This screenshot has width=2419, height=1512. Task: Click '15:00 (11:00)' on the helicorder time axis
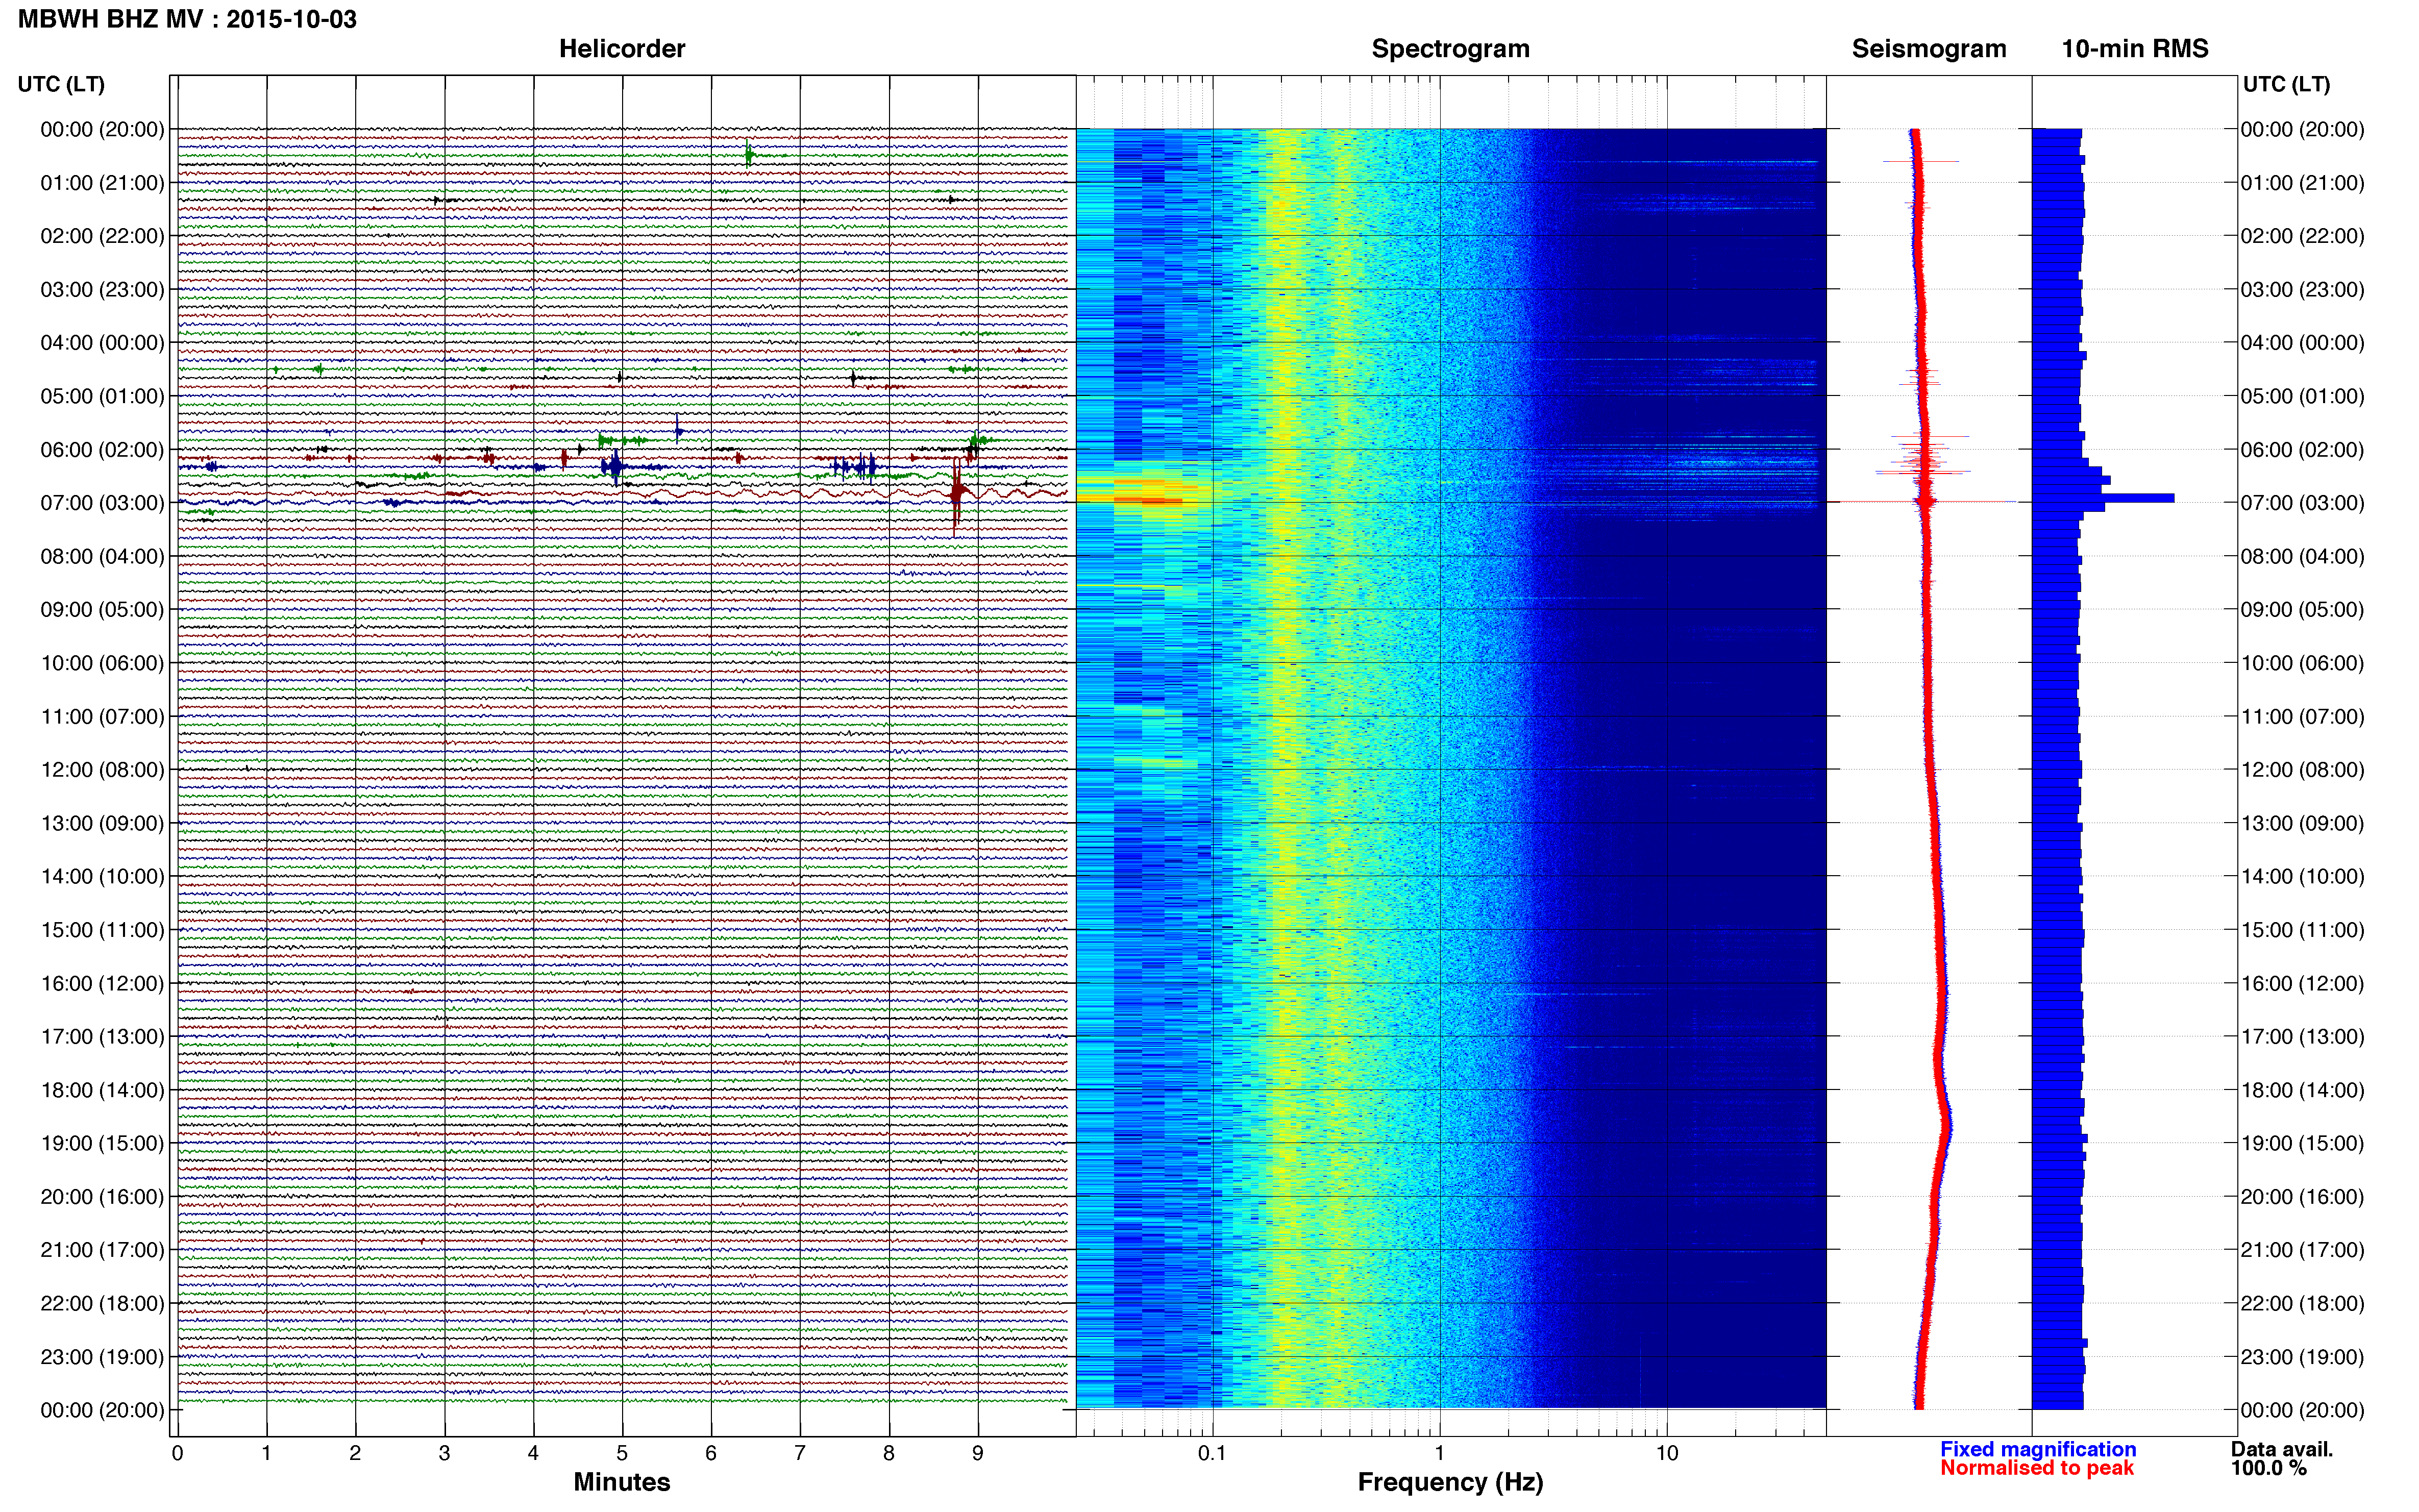coord(102,930)
